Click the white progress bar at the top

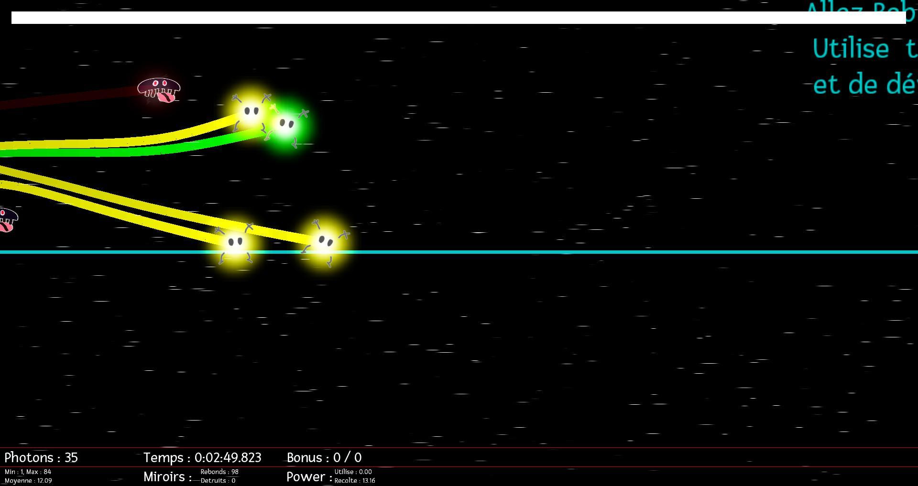pyautogui.click(x=459, y=18)
